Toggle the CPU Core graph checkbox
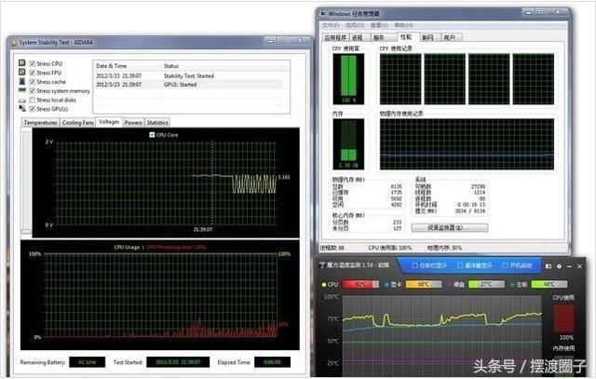This screenshot has height=379, width=596. (x=152, y=134)
